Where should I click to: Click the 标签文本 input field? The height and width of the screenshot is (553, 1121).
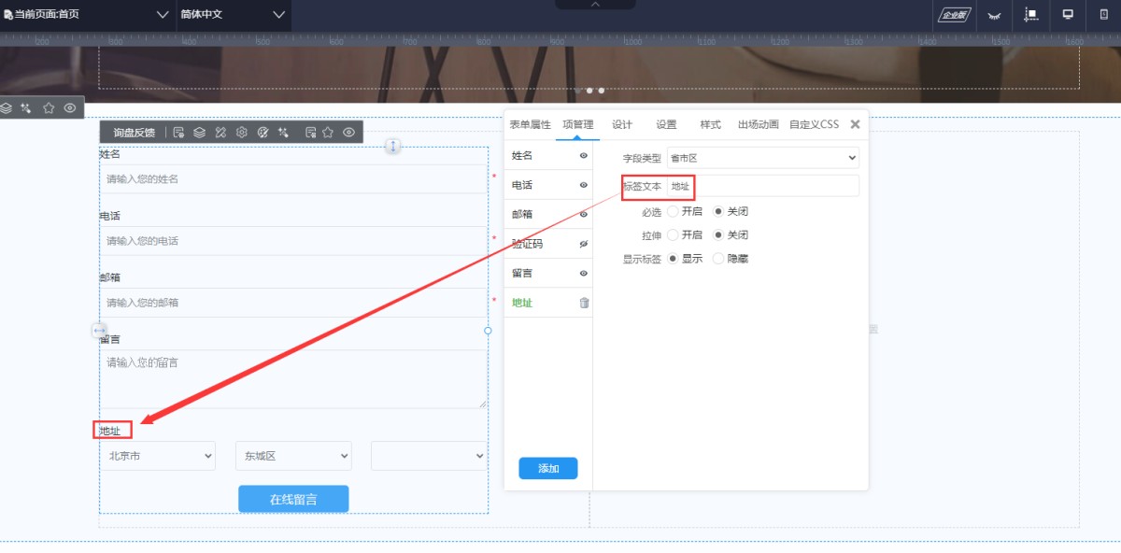pyautogui.click(x=762, y=186)
